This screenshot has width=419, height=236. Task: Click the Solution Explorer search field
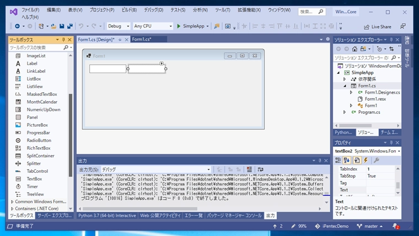coord(362,58)
